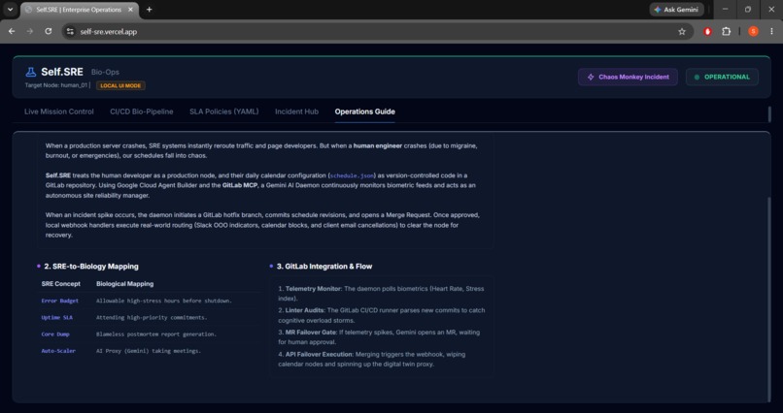Click the bold 'GitLab MCP' text
Image resolution: width=783 pixels, height=413 pixels.
pyautogui.click(x=240, y=185)
